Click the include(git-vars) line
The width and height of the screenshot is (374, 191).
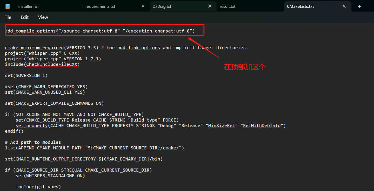38,187
